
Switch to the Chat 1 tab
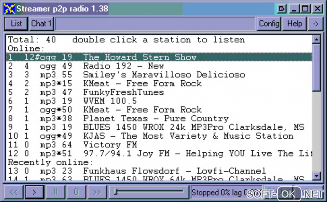41,24
